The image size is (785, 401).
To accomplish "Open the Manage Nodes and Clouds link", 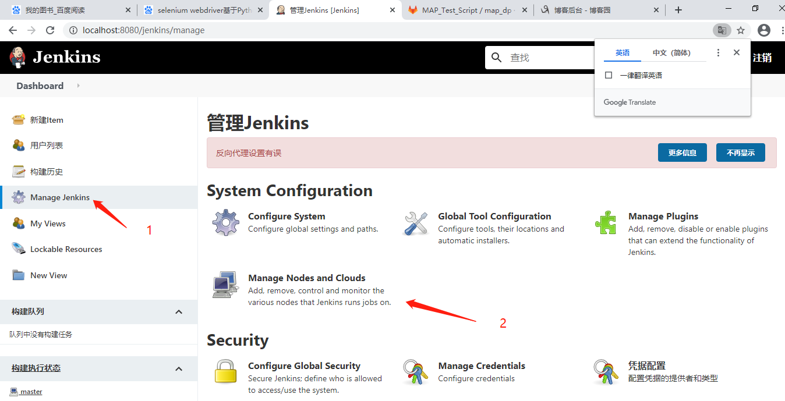I will tap(307, 278).
